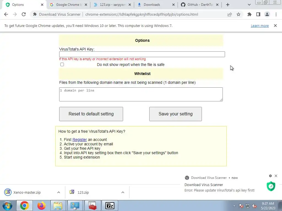Open the computer management taskbar icon
The width and height of the screenshot is (282, 211).
(x=75, y=206)
